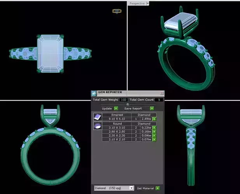Screen dimensions: 240x194
Task: Select the Emerald gem shape thumbnail
Action: (98, 117)
